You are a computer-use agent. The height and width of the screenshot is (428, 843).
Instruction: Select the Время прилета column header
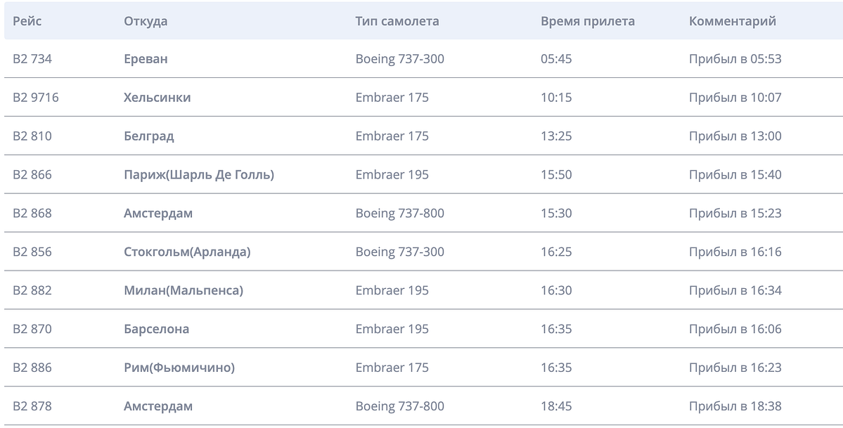tap(588, 21)
